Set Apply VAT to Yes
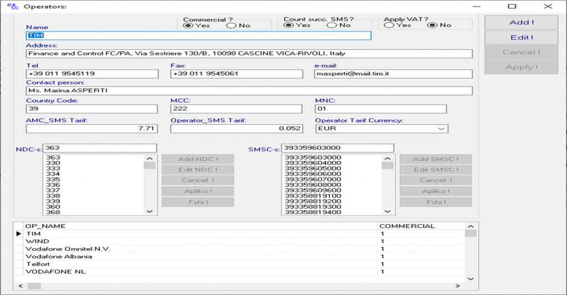567x295 pixels. (389, 25)
